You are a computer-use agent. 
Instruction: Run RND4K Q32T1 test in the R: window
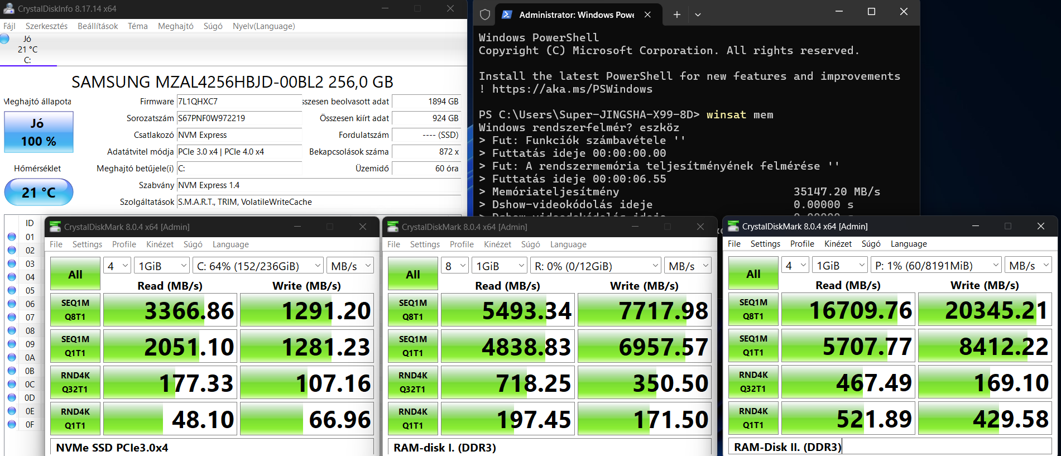pyautogui.click(x=413, y=382)
